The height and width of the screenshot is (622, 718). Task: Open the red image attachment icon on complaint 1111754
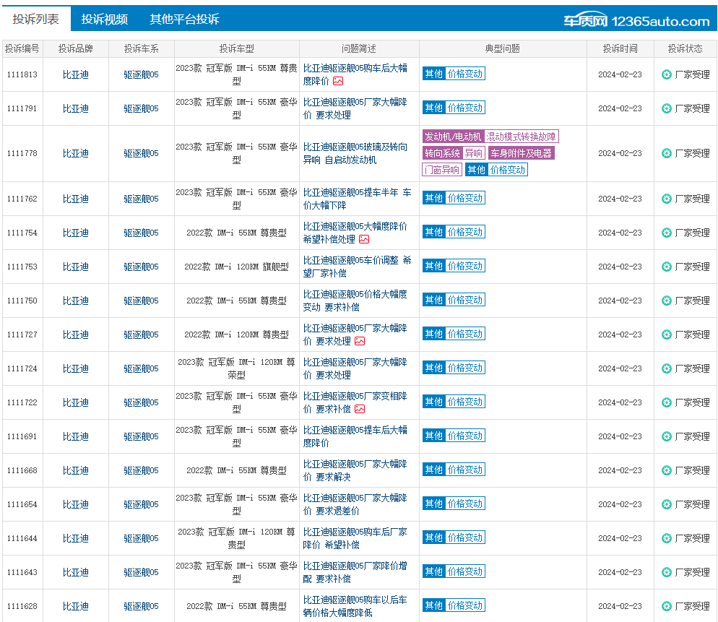[363, 239]
